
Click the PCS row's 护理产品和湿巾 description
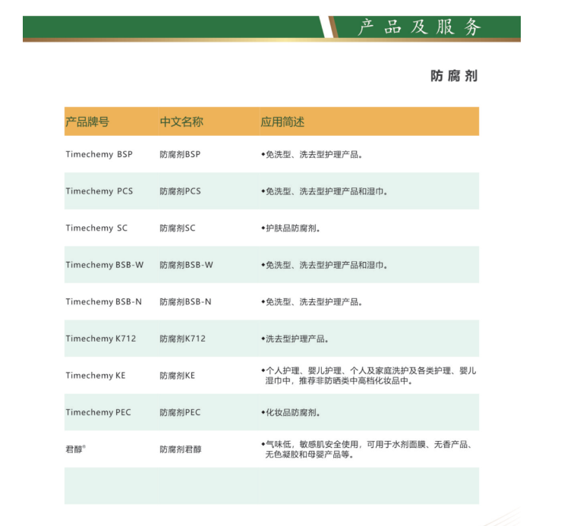tap(324, 191)
